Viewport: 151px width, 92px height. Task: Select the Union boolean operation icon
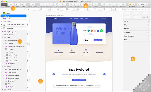104,4
